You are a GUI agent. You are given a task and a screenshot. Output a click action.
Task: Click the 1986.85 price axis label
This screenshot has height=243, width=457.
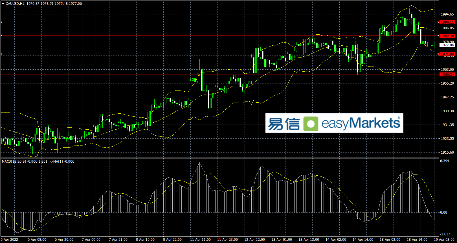pyautogui.click(x=447, y=28)
